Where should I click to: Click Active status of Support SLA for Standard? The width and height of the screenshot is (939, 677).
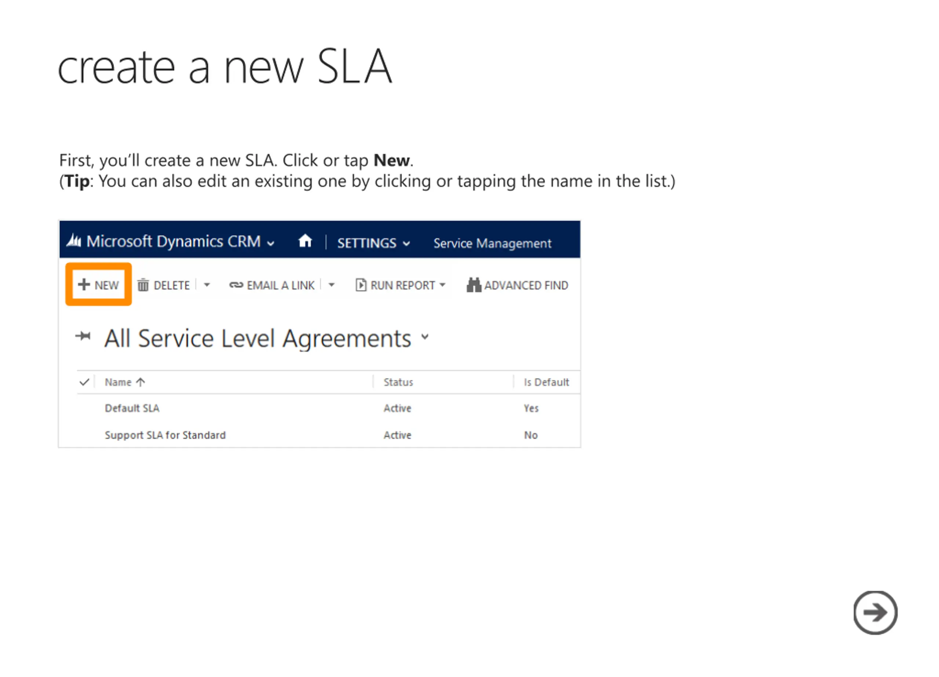tap(398, 436)
